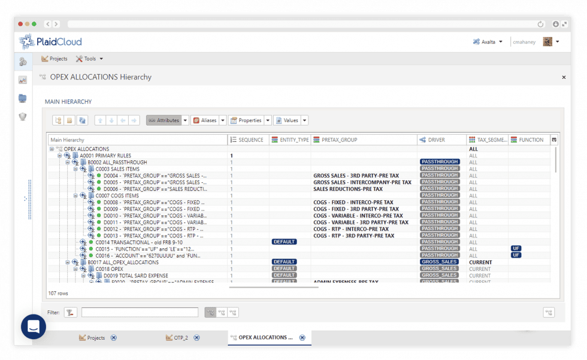Click the top sidebar icon above the chart icon
This screenshot has width=587, height=360.
pyautogui.click(x=23, y=62)
